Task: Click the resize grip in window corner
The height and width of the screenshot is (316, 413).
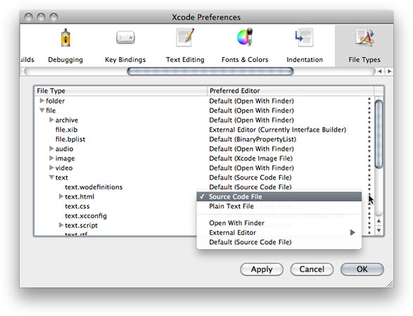Action: 390,284
